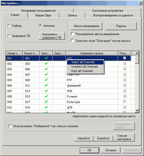
Task: Click scroll up arrow of channel list
Action: click(137, 53)
